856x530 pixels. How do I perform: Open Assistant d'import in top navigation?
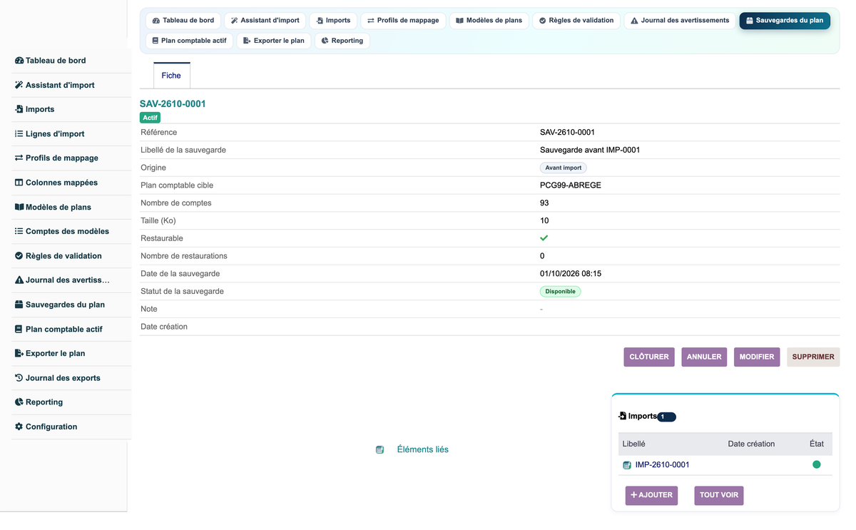point(265,21)
